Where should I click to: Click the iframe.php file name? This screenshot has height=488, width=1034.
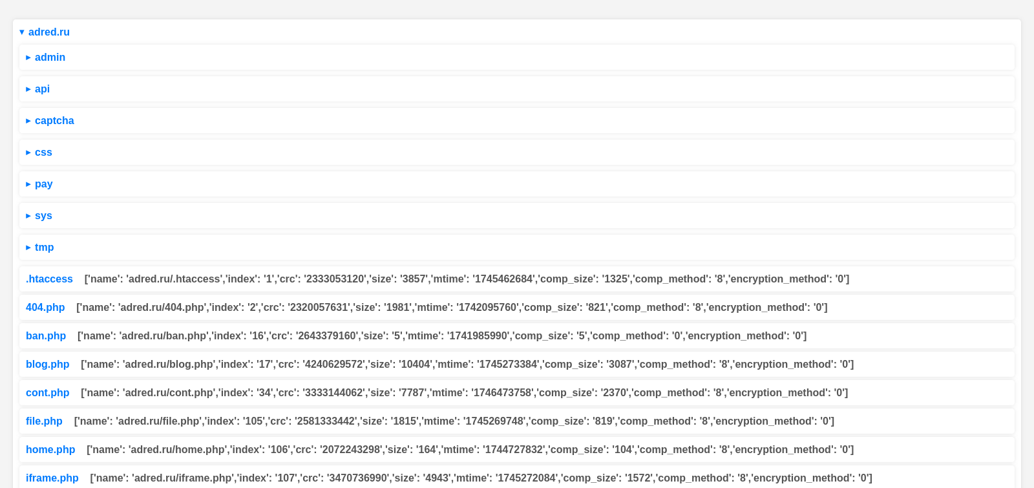52,478
